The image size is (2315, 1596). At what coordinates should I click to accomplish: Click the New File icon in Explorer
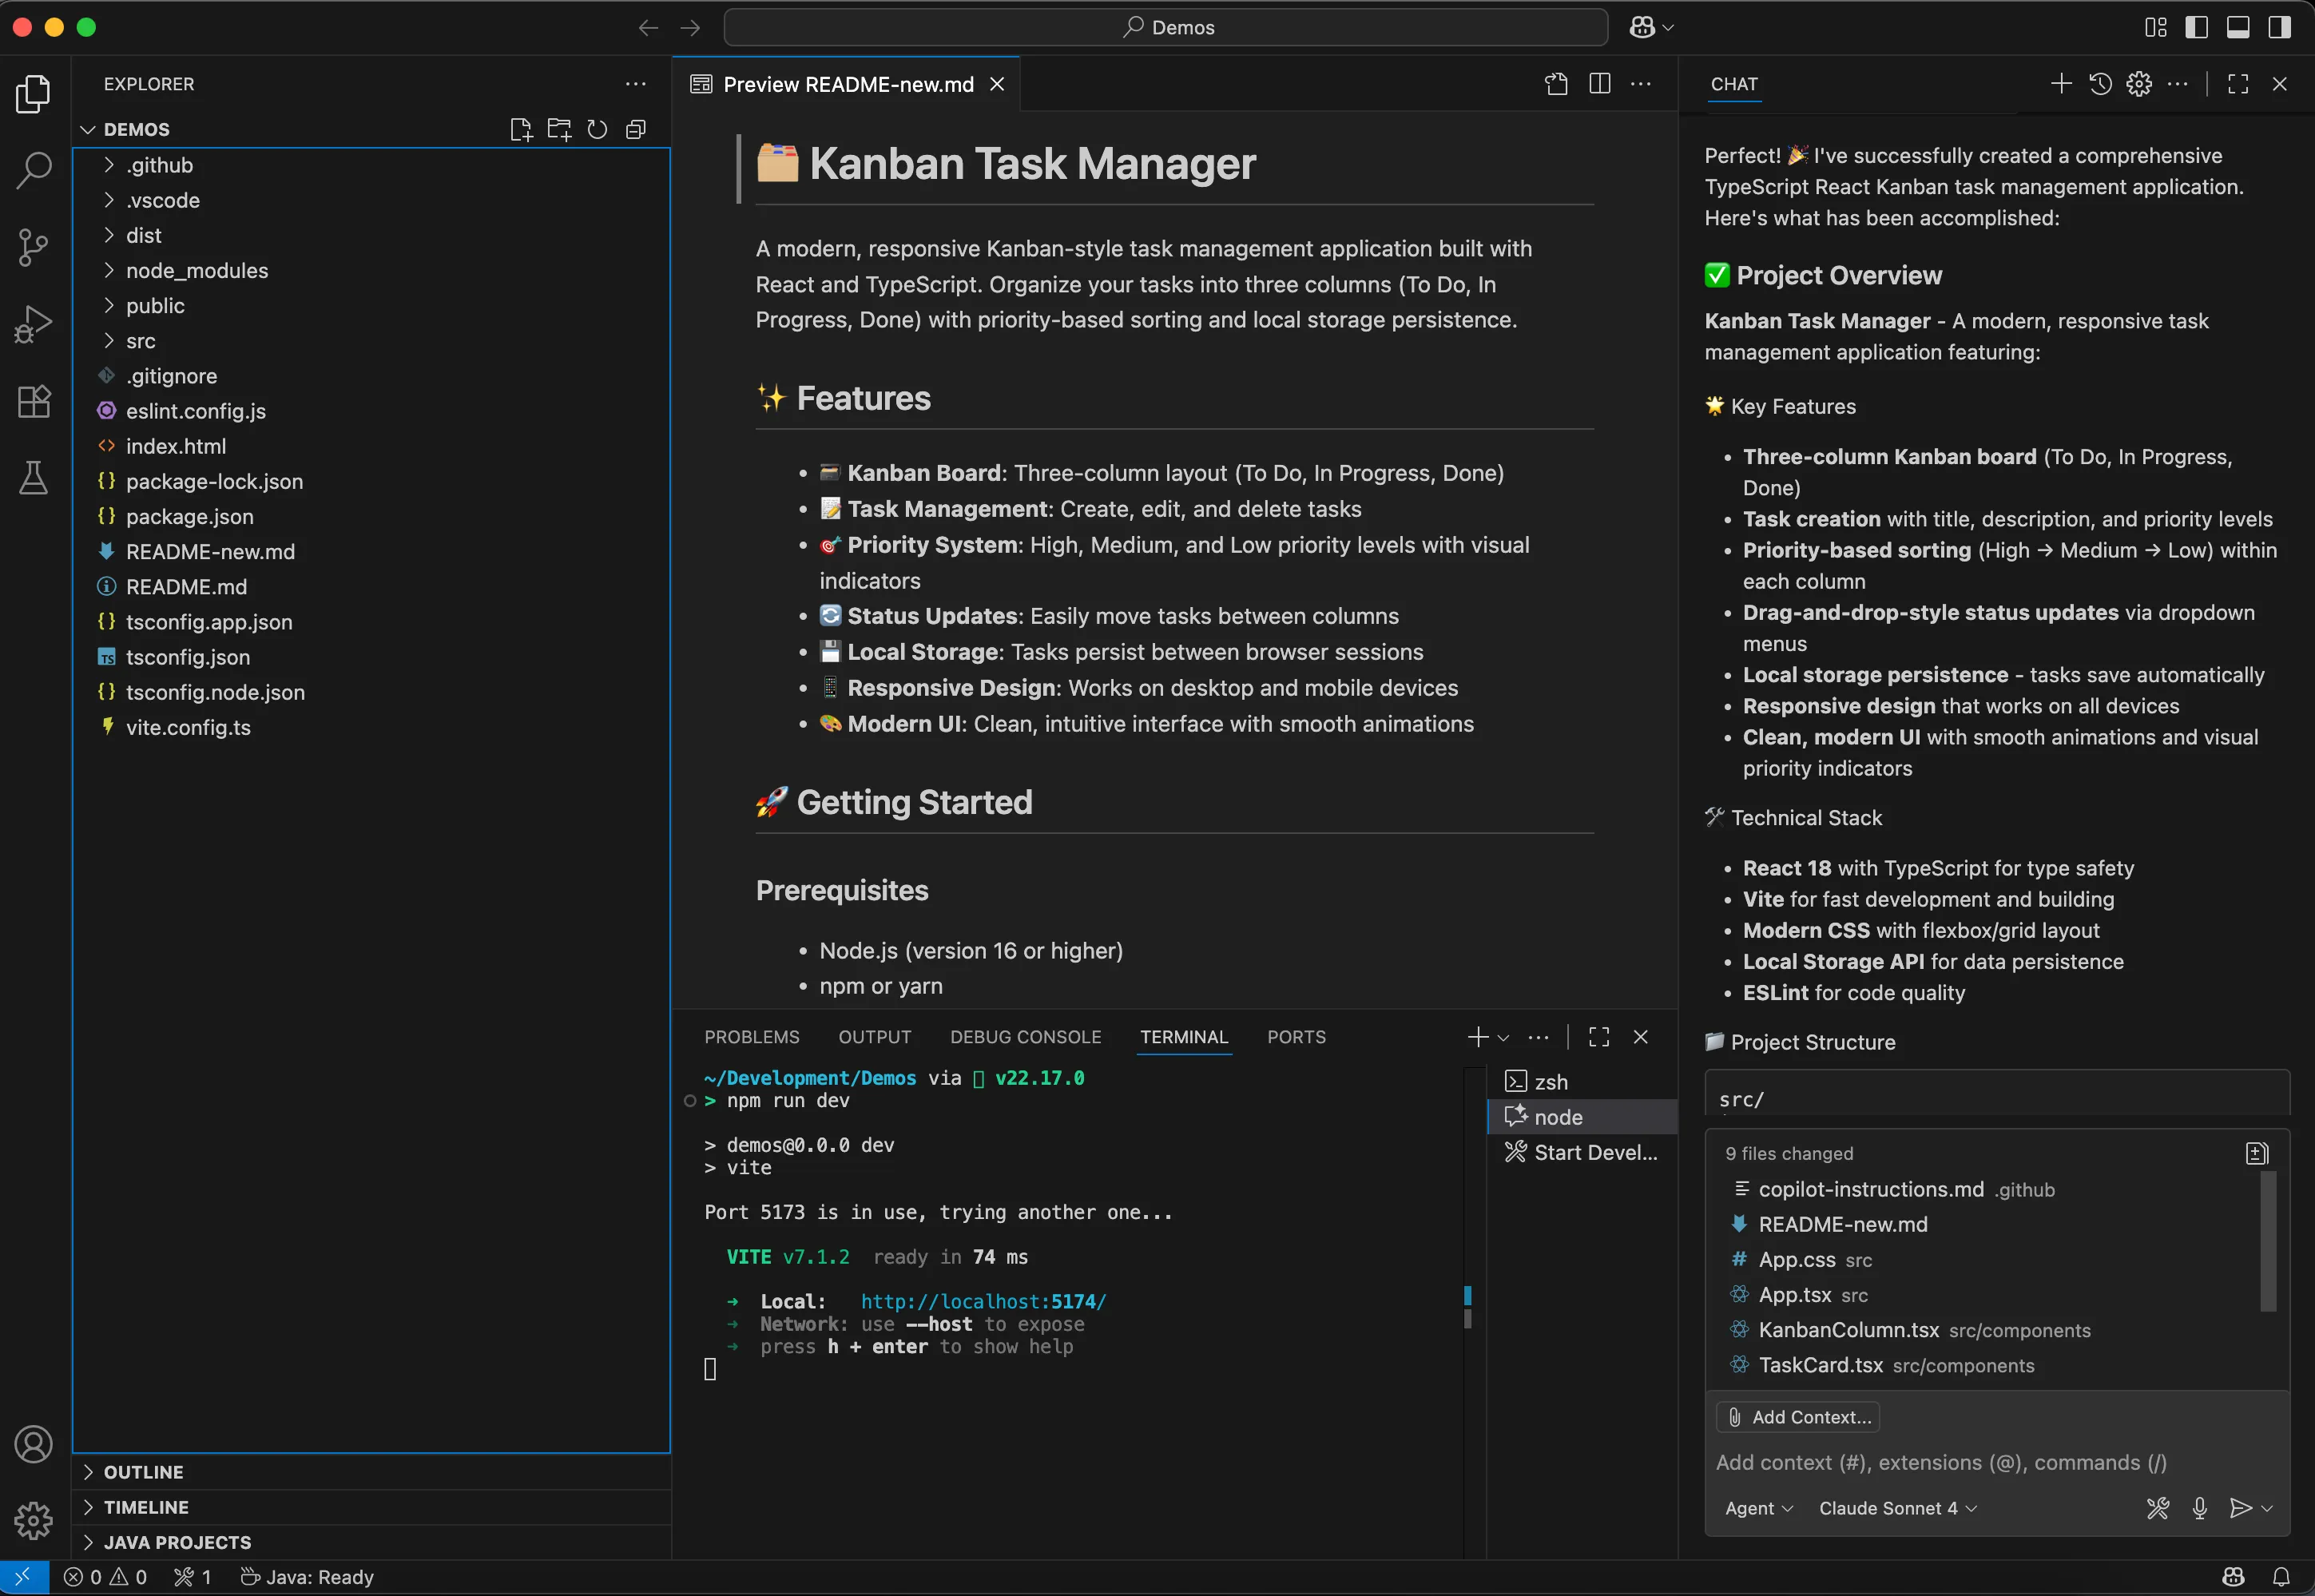coord(520,130)
